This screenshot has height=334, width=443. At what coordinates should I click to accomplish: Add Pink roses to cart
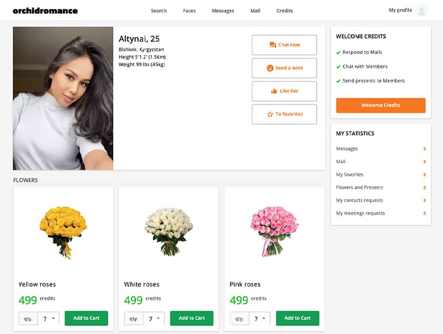pyautogui.click(x=298, y=318)
